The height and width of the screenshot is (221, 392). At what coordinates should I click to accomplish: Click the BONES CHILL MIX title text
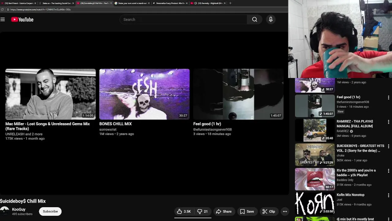115,124
